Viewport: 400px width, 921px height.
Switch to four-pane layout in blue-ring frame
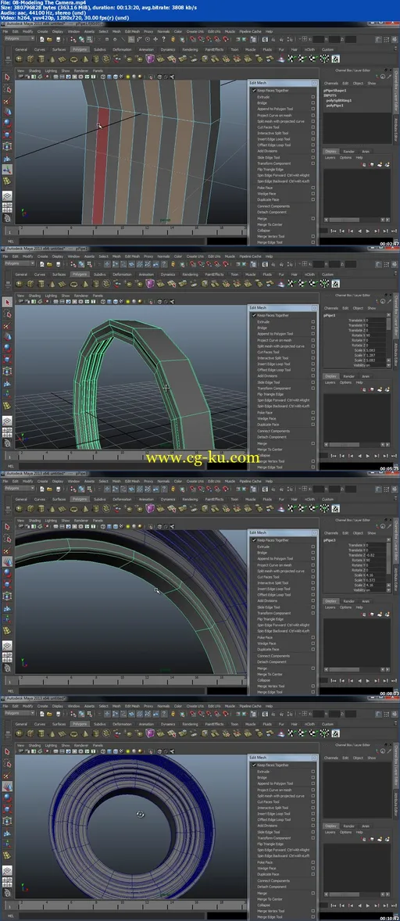click(7, 882)
